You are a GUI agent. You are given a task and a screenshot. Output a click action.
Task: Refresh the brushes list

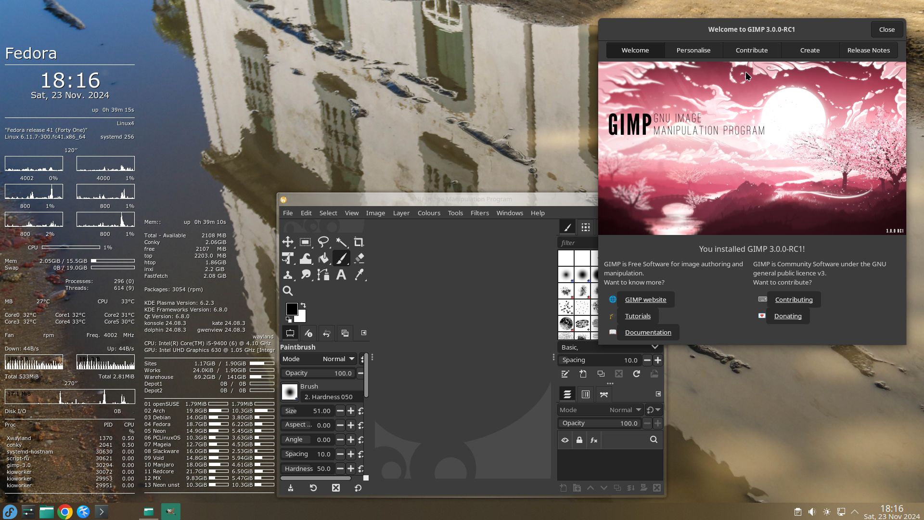[x=637, y=374]
